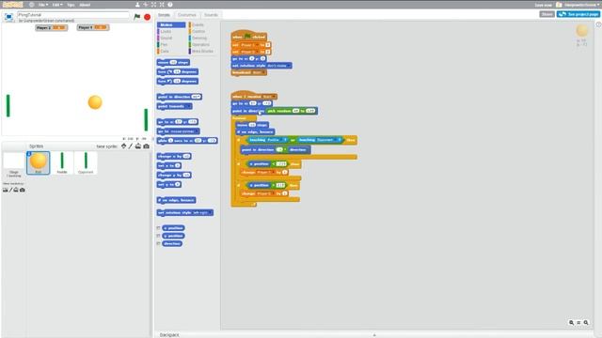Click the Scratch logo in the top bar

coord(12,5)
